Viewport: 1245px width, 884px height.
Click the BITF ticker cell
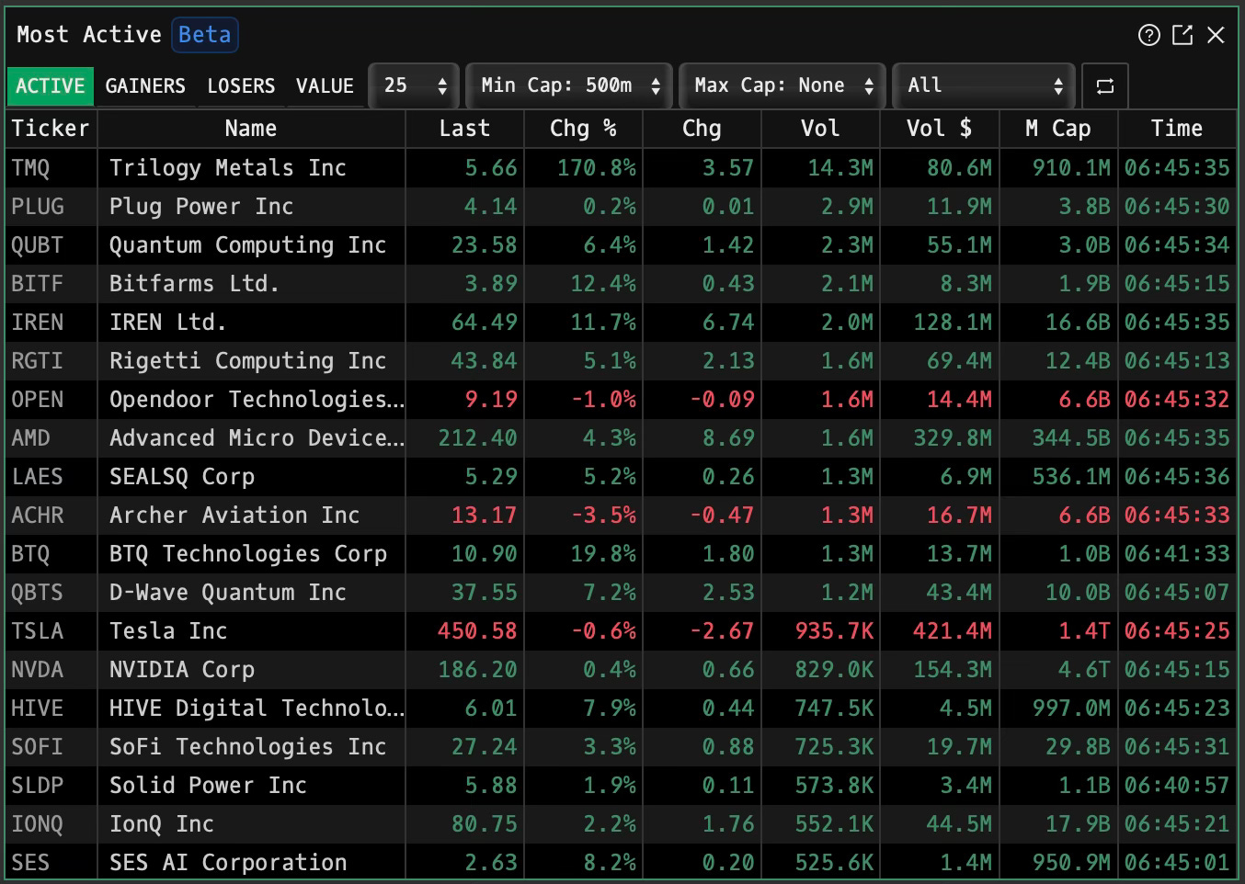[x=51, y=284]
